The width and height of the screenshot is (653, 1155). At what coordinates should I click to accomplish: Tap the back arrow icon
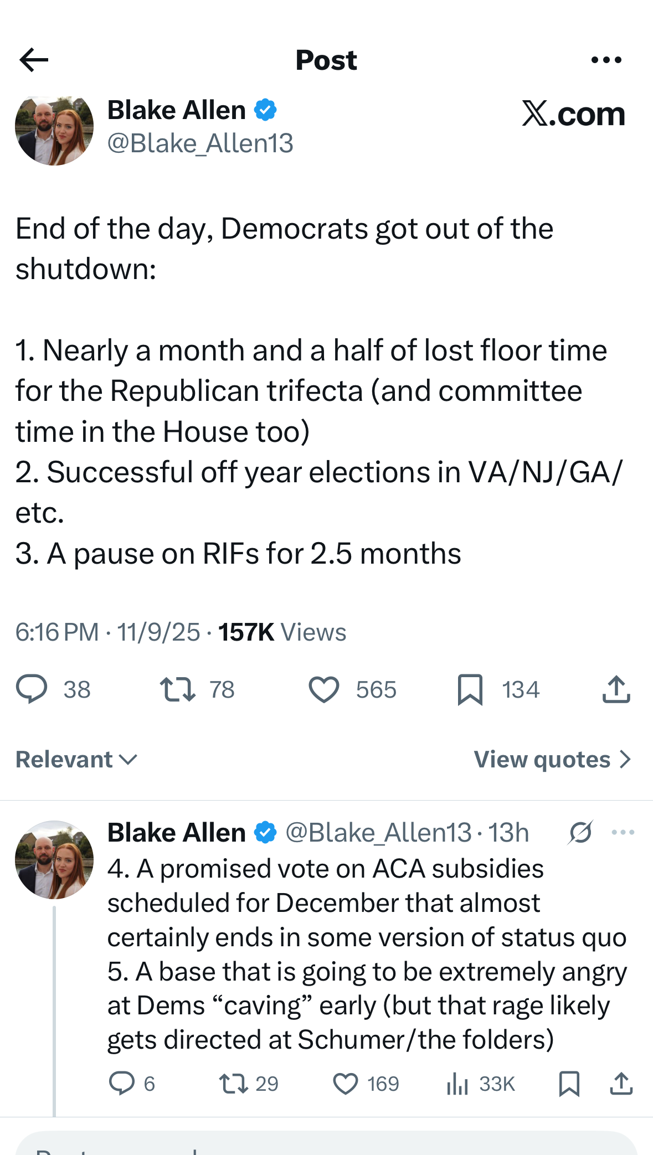(34, 60)
